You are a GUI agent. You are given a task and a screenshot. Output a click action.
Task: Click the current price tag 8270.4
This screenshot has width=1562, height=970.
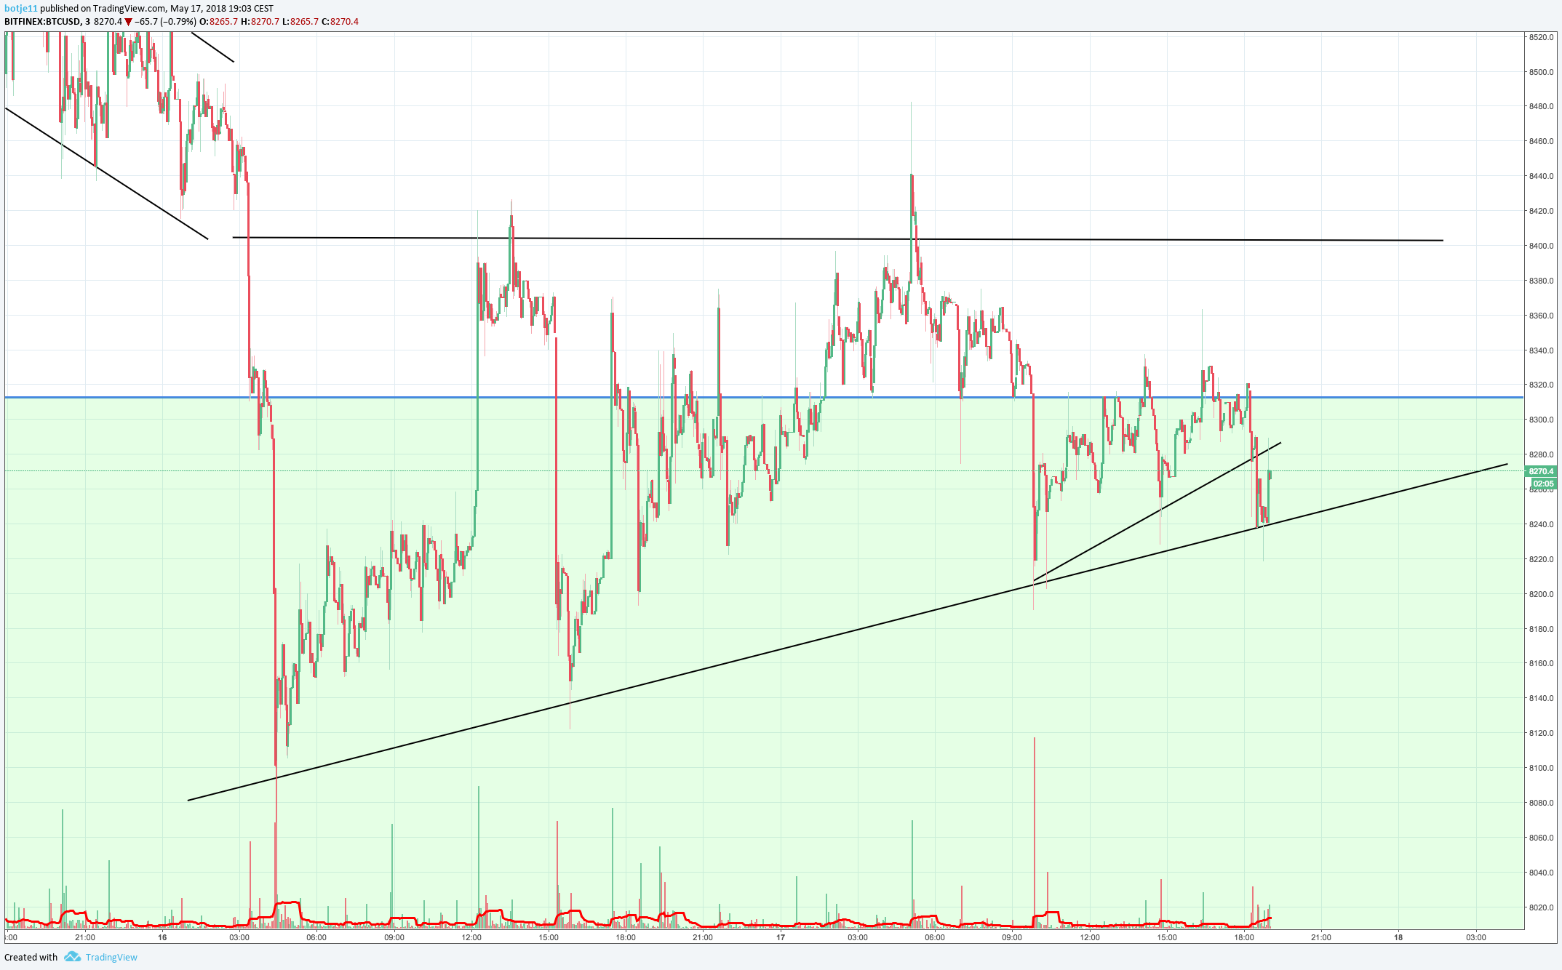click(x=1542, y=471)
